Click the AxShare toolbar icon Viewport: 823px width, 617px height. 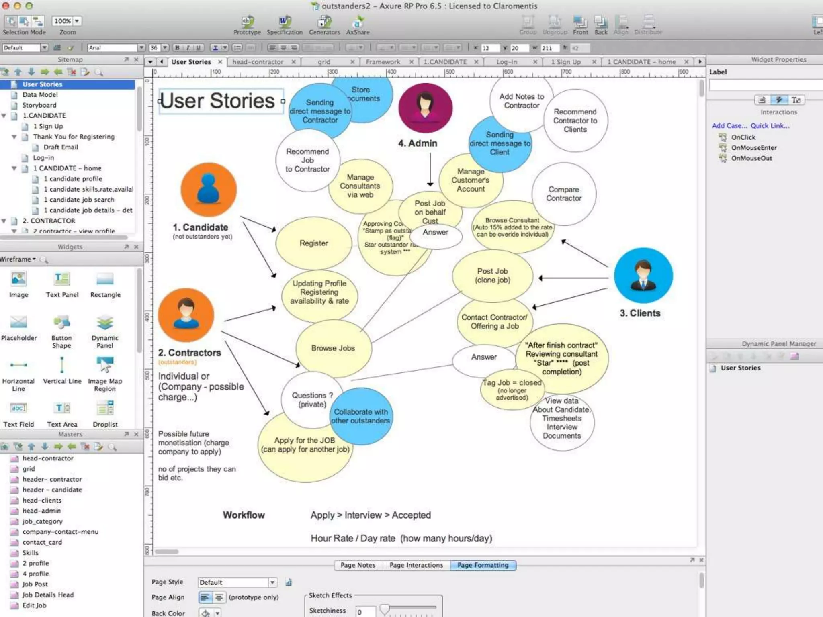(358, 22)
